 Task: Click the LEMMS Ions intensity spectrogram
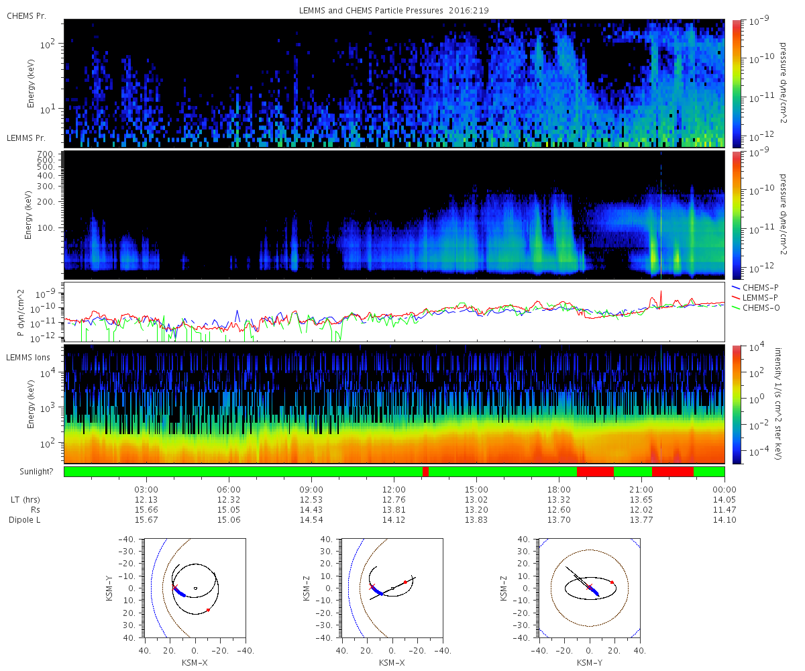(x=394, y=404)
